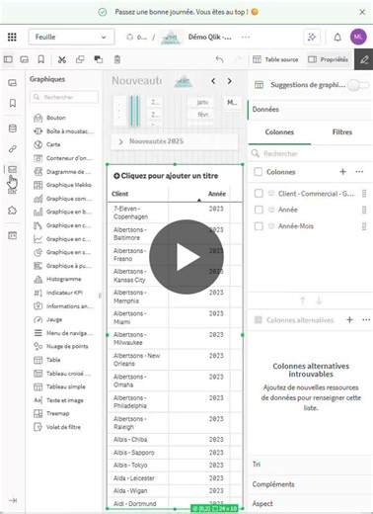The width and height of the screenshot is (373, 514).
Task: Open the fields database icon in sidebar
Action: point(13,128)
